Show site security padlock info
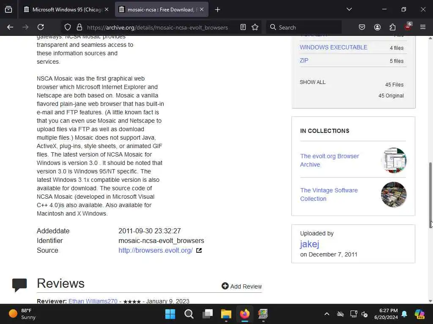 pyautogui.click(x=79, y=27)
